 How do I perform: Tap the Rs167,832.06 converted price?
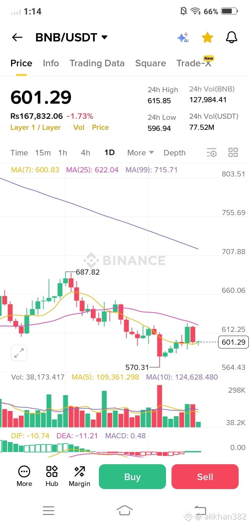(37, 116)
